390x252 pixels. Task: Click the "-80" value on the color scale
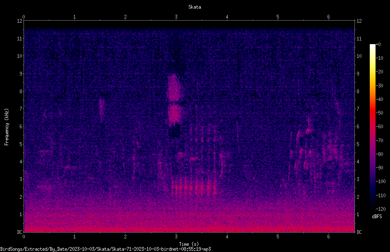379,154
